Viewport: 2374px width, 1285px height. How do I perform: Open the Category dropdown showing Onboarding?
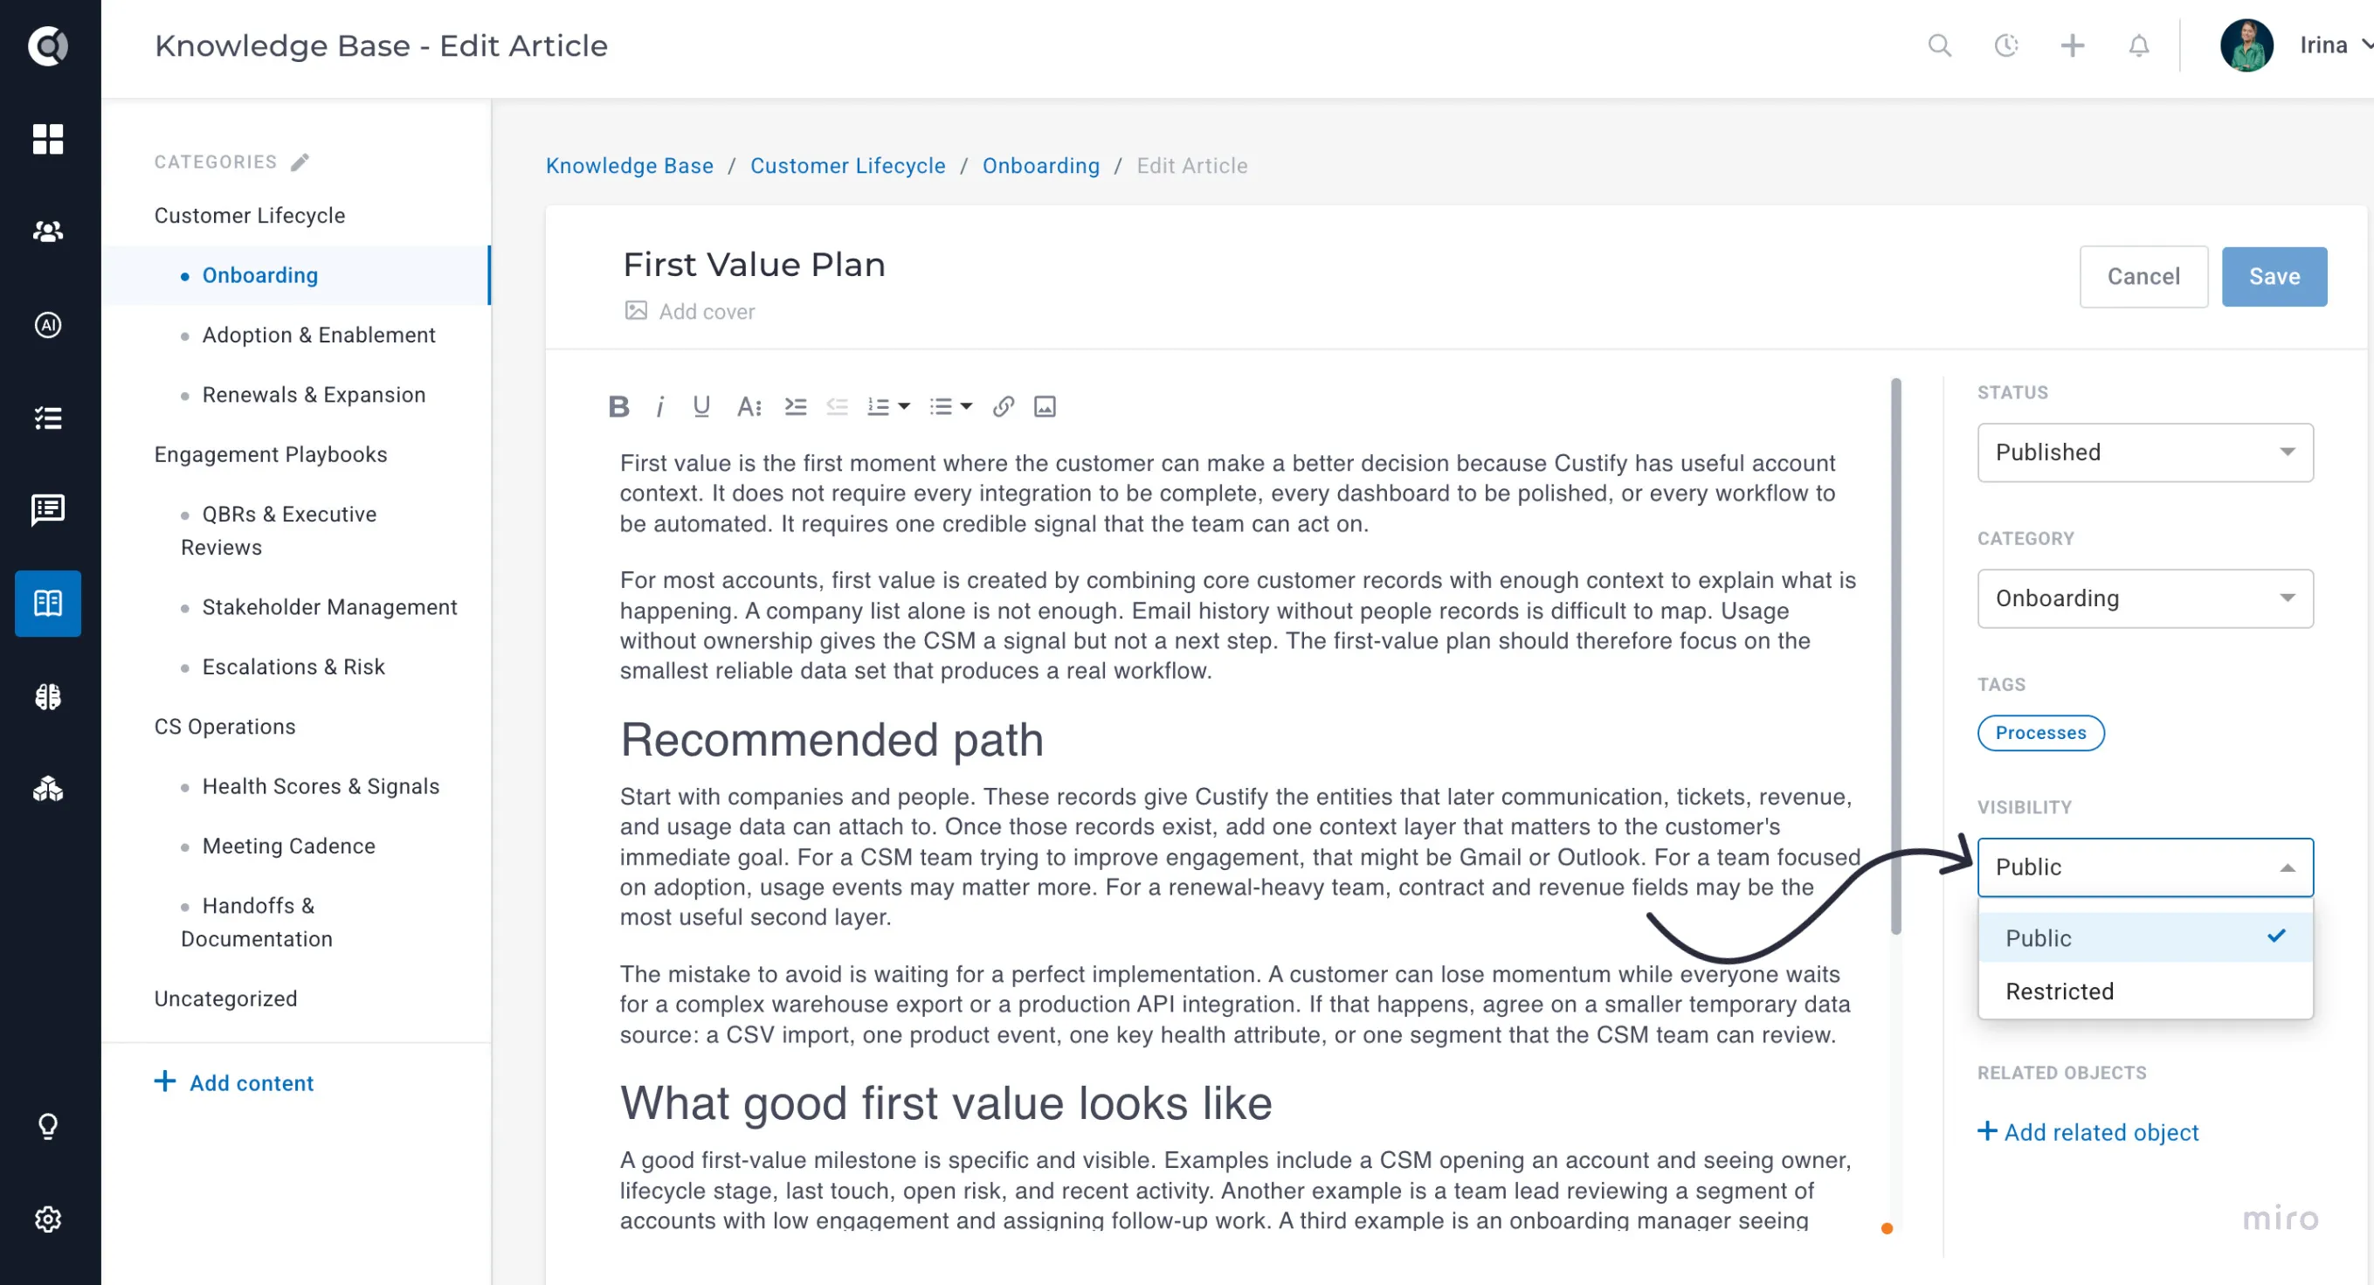pos(2144,598)
